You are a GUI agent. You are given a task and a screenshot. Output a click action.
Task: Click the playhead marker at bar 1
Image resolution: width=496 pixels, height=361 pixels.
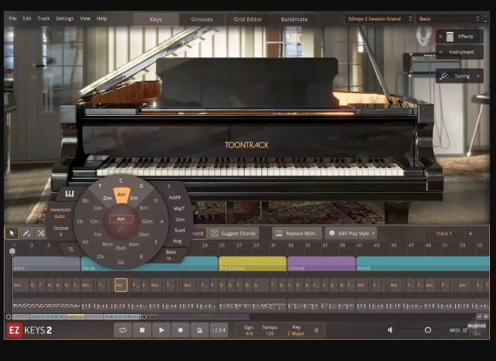[x=12, y=251]
